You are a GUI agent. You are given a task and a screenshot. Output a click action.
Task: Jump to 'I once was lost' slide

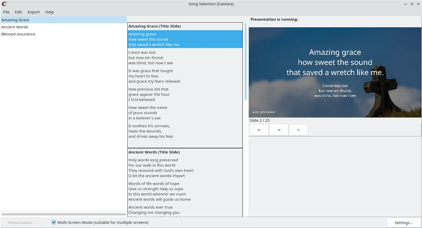(185, 58)
